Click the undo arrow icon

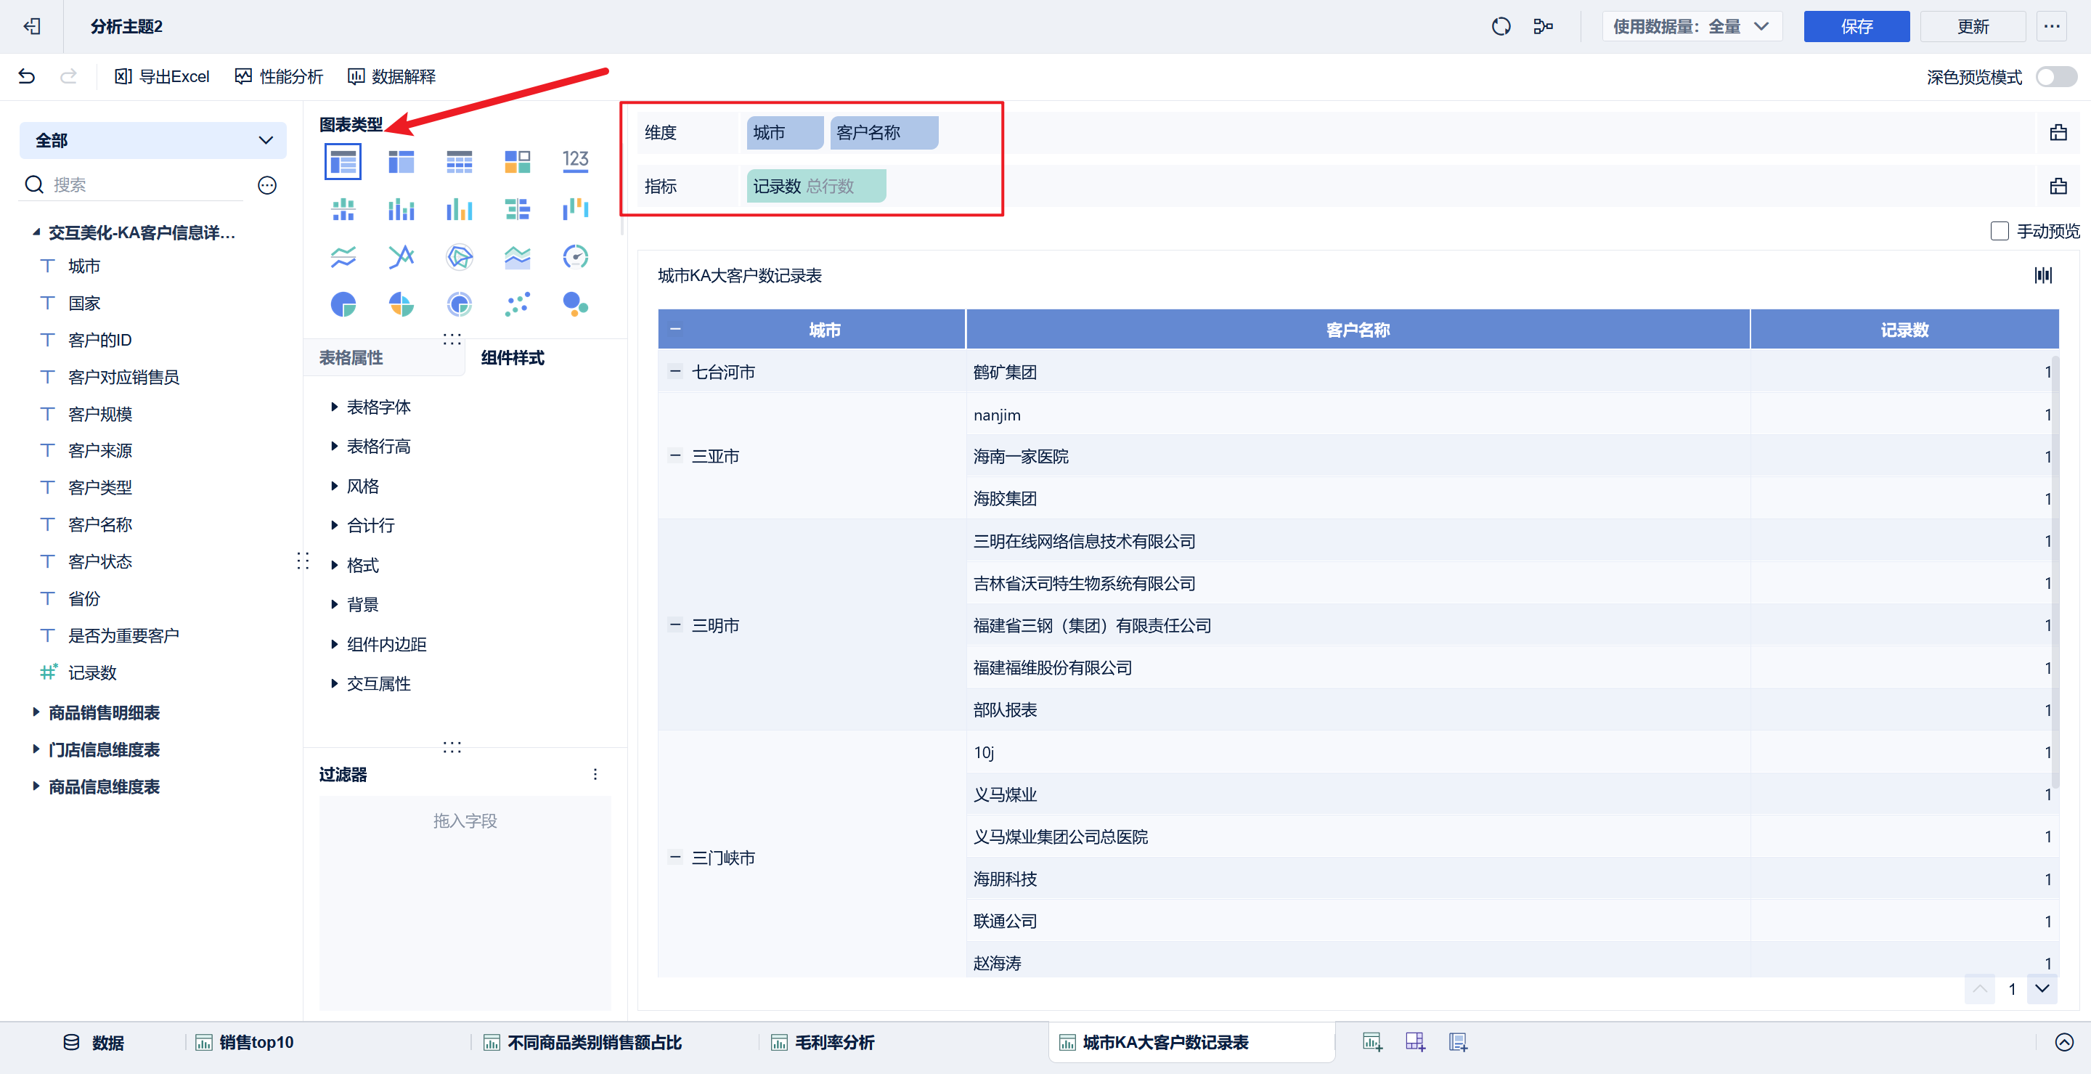coord(27,76)
